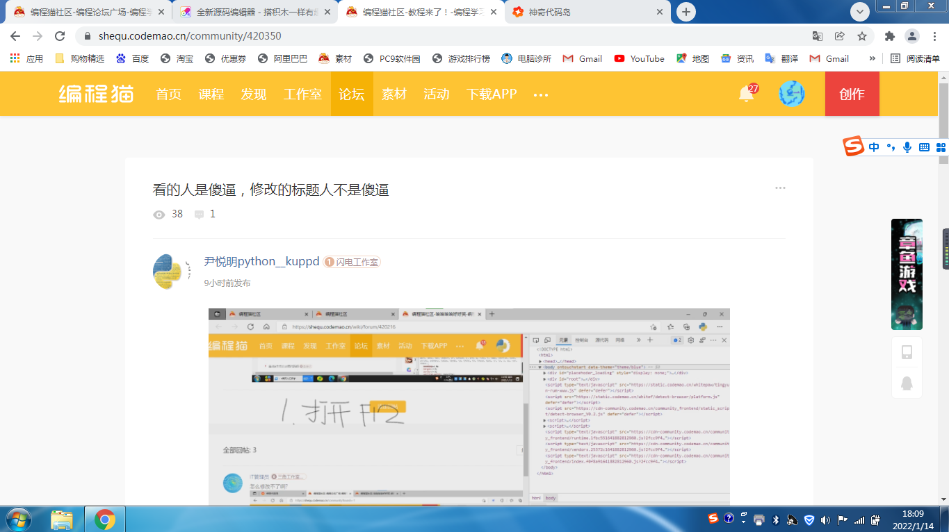This screenshot has height=532, width=949.
Task: Open the Windows Start menu
Action: click(x=17, y=519)
